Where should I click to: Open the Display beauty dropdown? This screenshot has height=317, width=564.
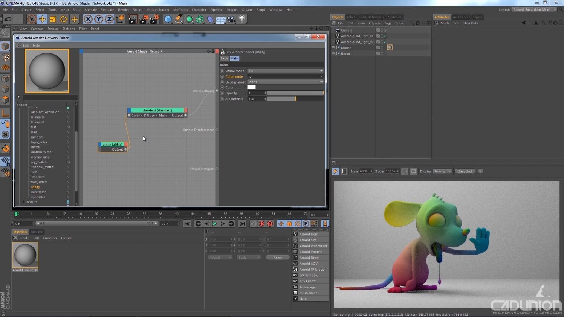tap(442, 171)
